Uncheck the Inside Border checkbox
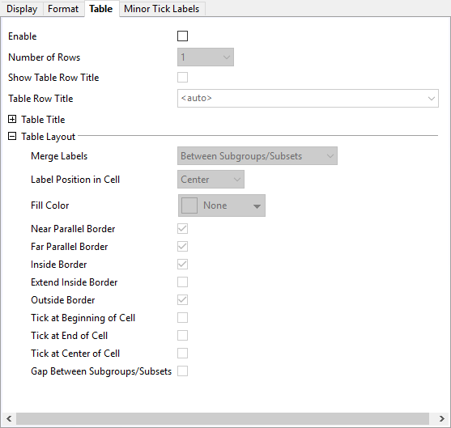 pos(182,265)
